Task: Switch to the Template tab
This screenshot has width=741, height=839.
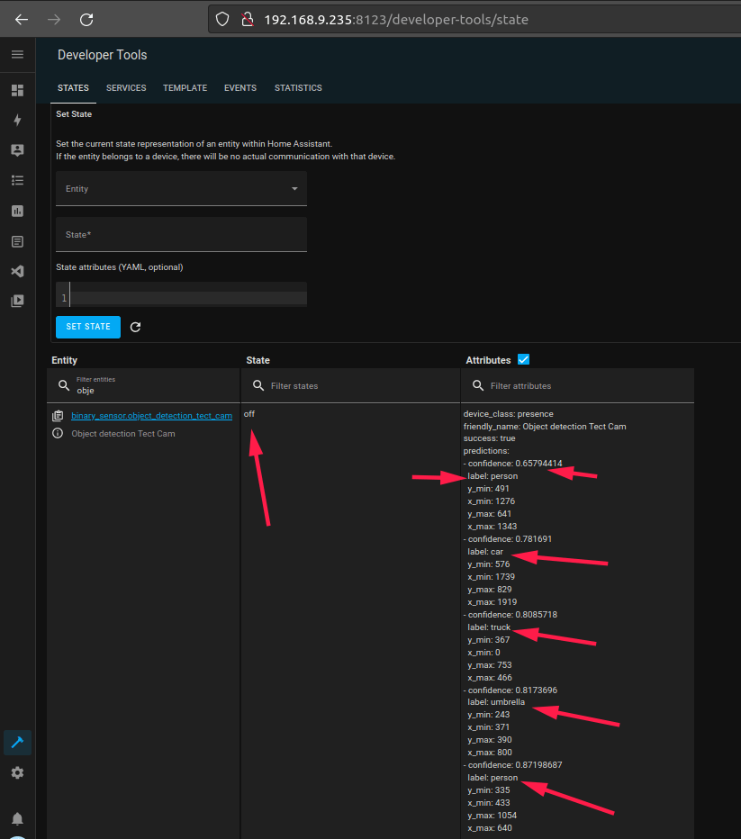Action: 185,87
